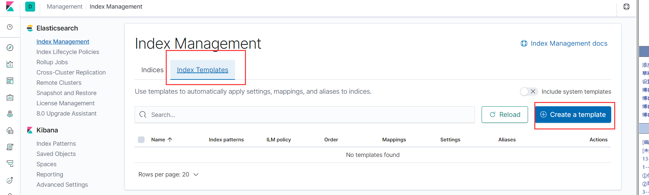Open Dashboard icon in sidebar

point(10,81)
